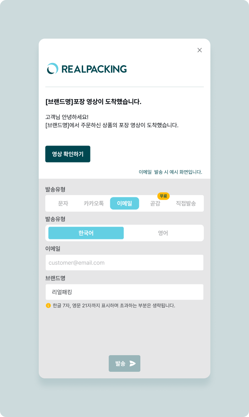This screenshot has height=417, width=249.
Task: Click the email example notice text
Action: [170, 172]
